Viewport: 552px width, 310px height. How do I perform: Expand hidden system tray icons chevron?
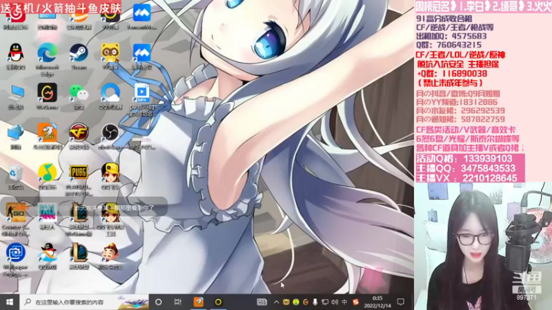[277, 302]
